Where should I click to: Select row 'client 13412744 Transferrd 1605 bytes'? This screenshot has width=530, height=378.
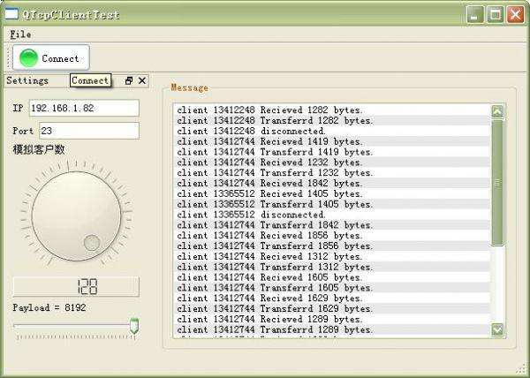click(x=331, y=288)
